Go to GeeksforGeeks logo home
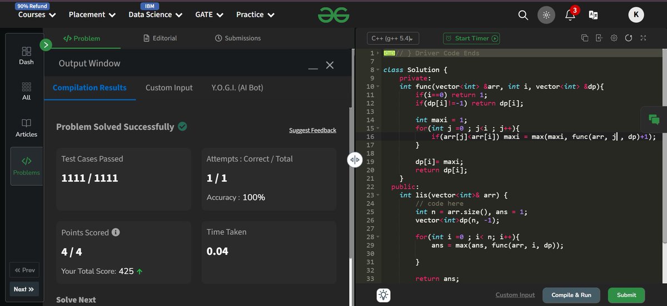667x306 pixels. (333, 15)
